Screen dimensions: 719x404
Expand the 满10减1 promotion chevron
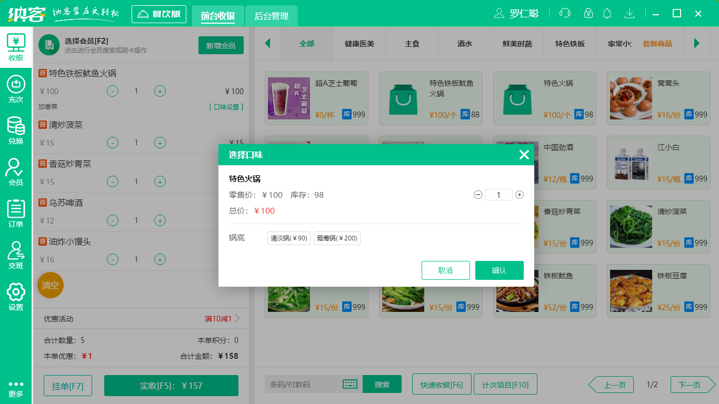237,318
